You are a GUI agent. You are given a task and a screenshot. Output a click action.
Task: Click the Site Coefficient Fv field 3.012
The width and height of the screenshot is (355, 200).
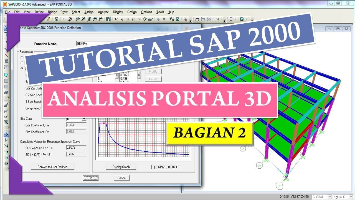click(76, 132)
